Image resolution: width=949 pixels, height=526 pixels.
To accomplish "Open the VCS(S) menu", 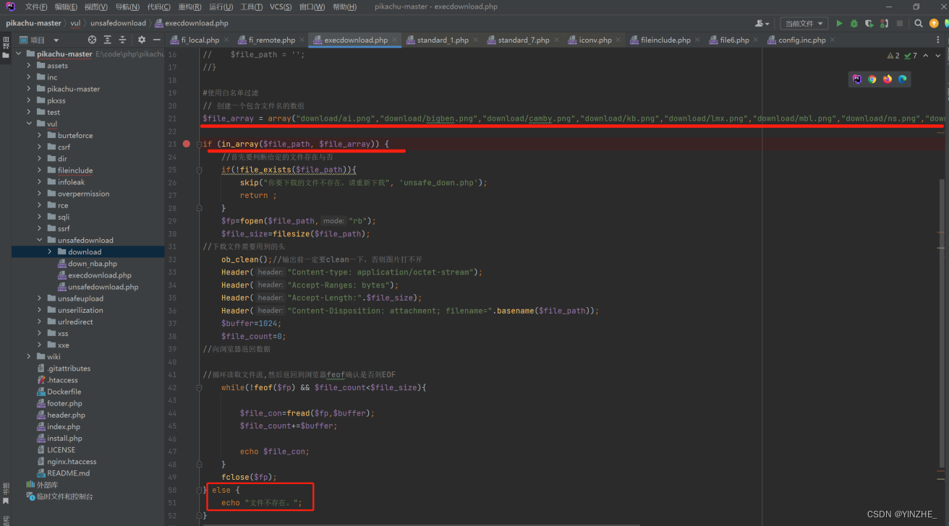I will pyautogui.click(x=281, y=7).
